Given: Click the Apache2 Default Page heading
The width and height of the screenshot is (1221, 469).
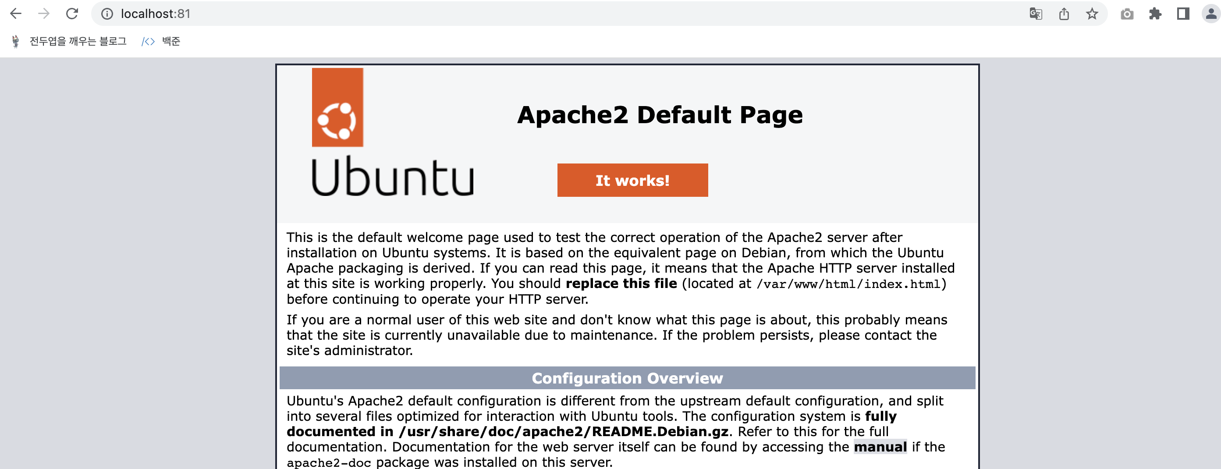Looking at the screenshot, I should pos(659,115).
